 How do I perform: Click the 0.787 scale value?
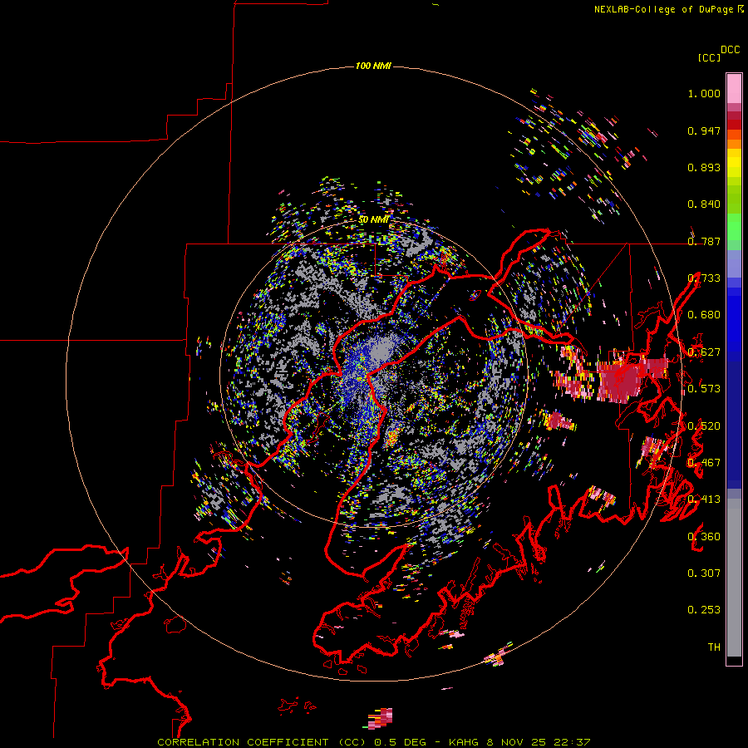[704, 241]
